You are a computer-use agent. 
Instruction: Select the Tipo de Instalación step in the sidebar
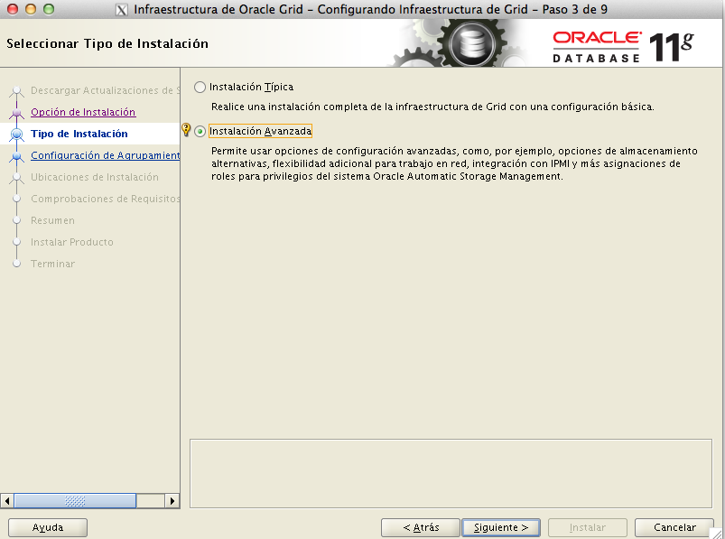pyautogui.click(x=79, y=134)
